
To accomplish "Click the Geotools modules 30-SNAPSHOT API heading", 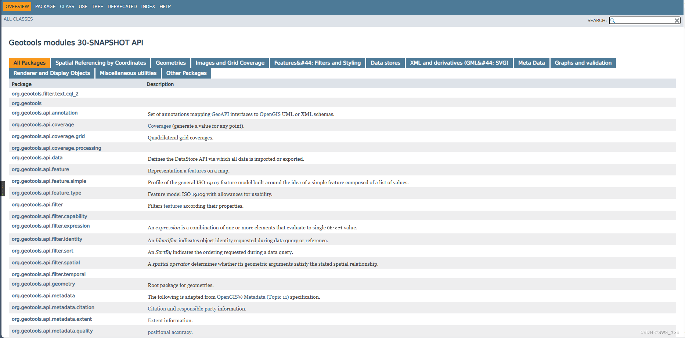I will [76, 43].
